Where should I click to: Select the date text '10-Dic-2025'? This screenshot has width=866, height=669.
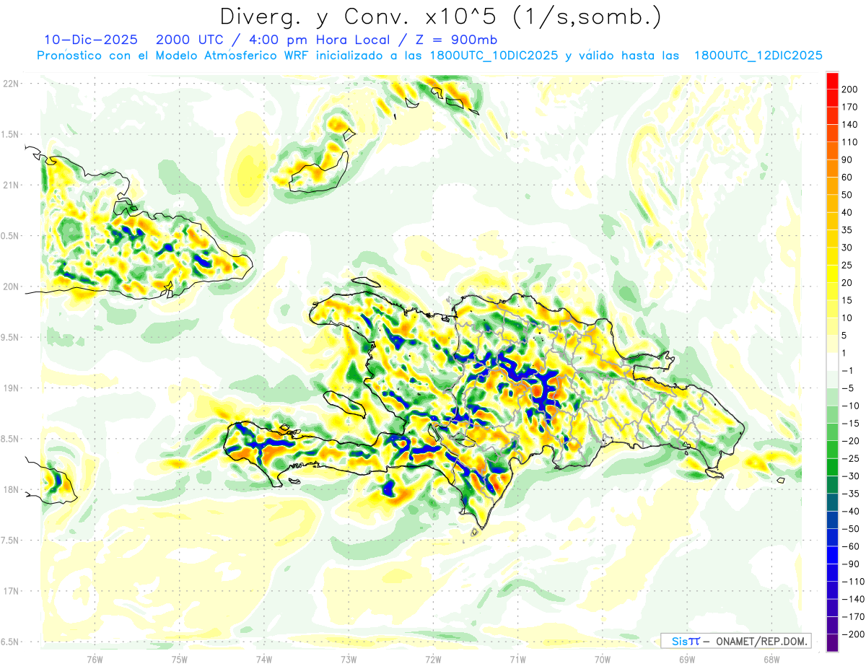tap(90, 40)
